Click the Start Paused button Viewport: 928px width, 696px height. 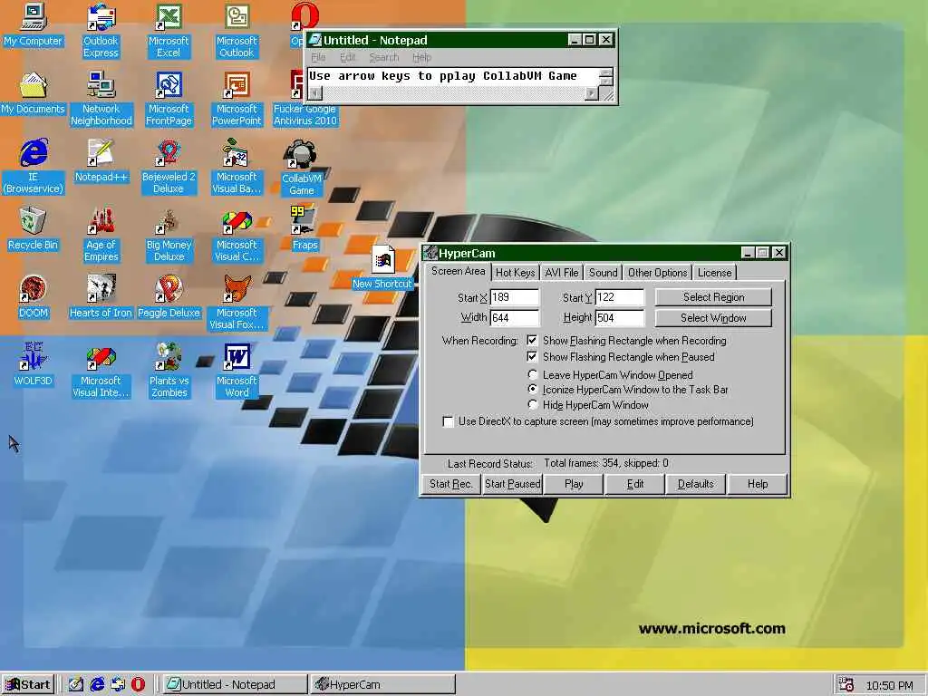513,484
